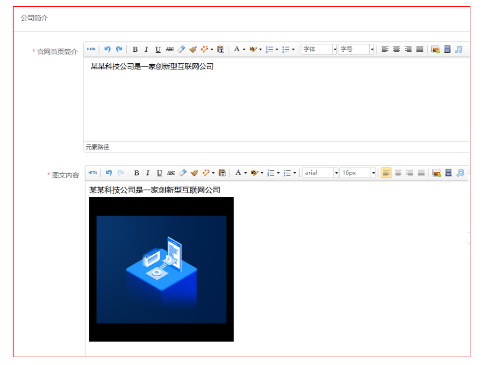Viewport: 485px width, 365px height.
Task: Click paste-as-plain-text icon in 图文内容 editor
Action: click(222, 173)
